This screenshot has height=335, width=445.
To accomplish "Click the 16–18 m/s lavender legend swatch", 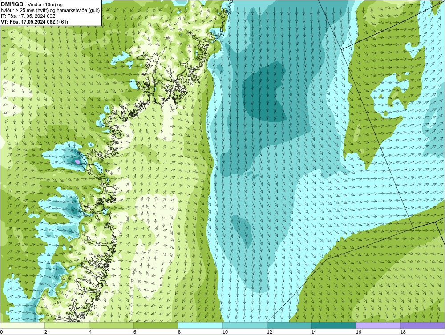I will coord(378,325).
